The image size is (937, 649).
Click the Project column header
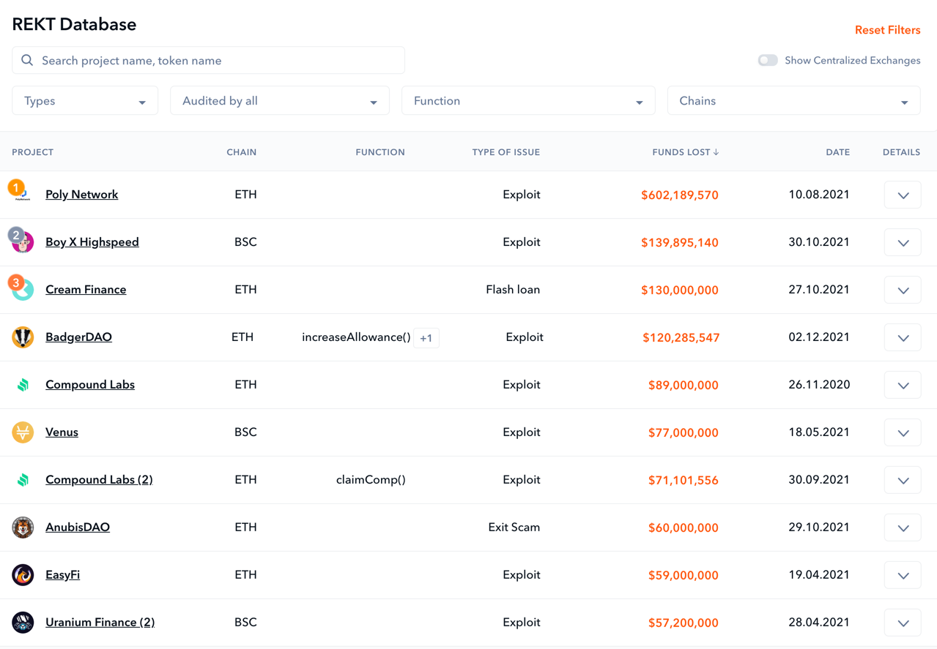(x=32, y=152)
